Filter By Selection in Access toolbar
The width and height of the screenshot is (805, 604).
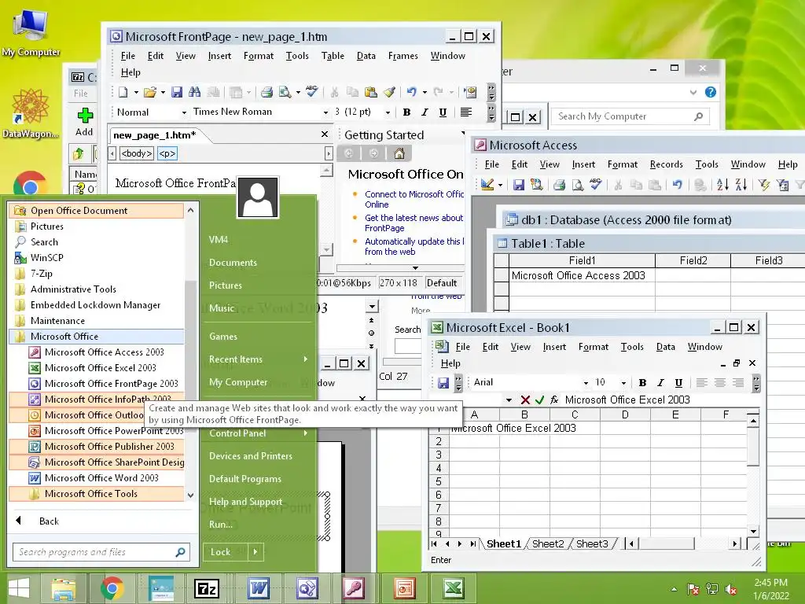click(x=764, y=185)
